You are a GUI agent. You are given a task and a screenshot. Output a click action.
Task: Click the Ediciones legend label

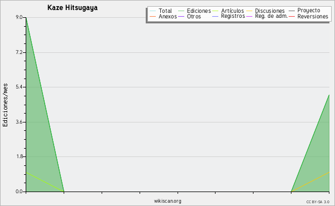pyautogui.click(x=199, y=11)
